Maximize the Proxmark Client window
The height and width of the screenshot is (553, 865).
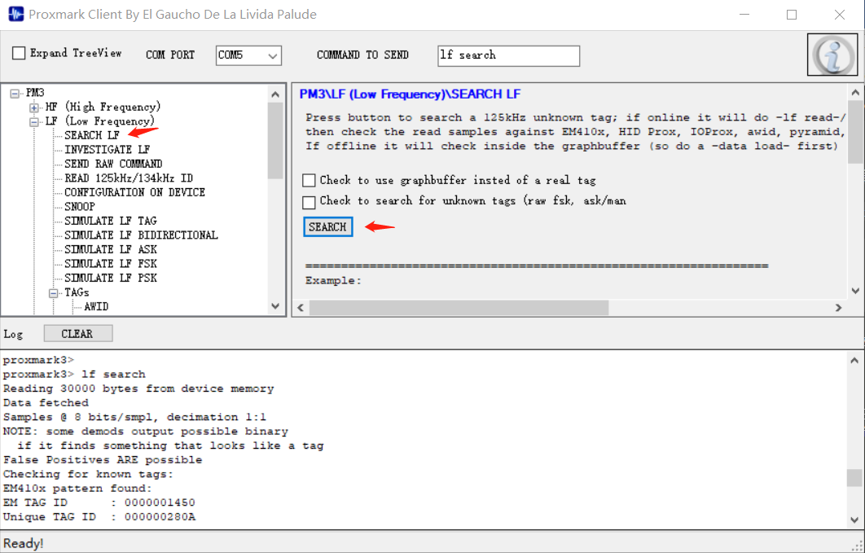(x=792, y=15)
